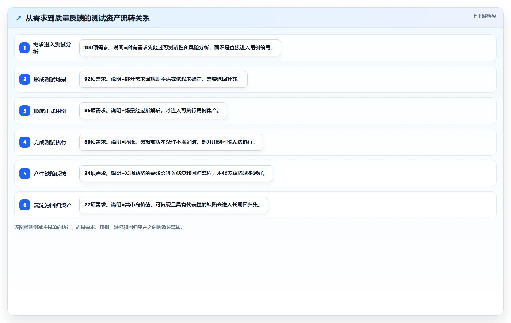Select step number badge 2
The width and height of the screenshot is (511, 323).
[24, 79]
